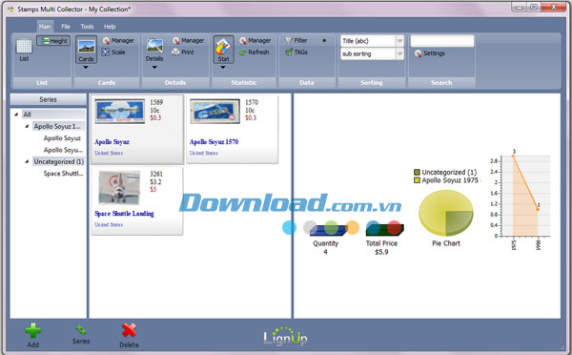Refresh the statistics
The height and width of the screenshot is (355, 572).
click(242, 52)
